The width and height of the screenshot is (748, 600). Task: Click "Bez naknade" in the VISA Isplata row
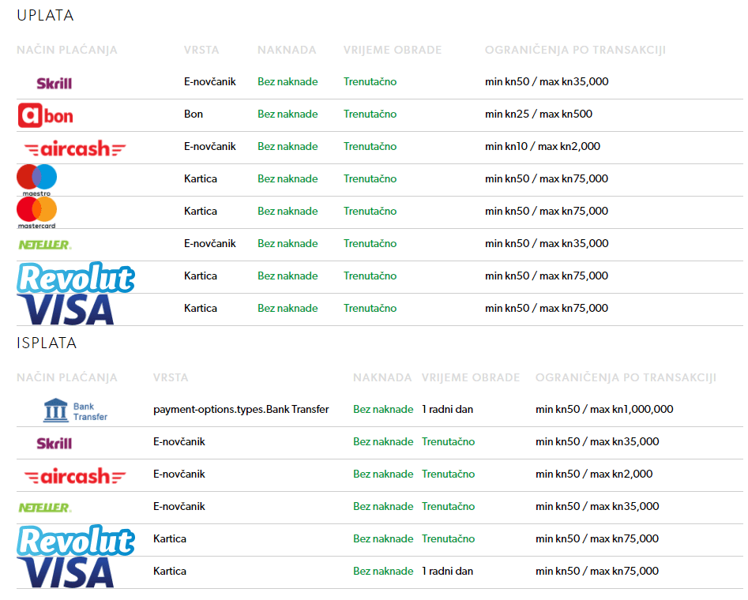tap(383, 571)
